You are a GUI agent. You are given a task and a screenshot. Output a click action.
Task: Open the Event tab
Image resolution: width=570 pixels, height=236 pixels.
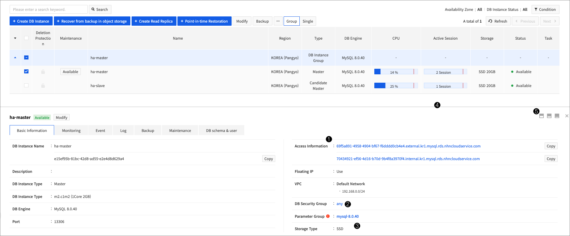tap(100, 130)
